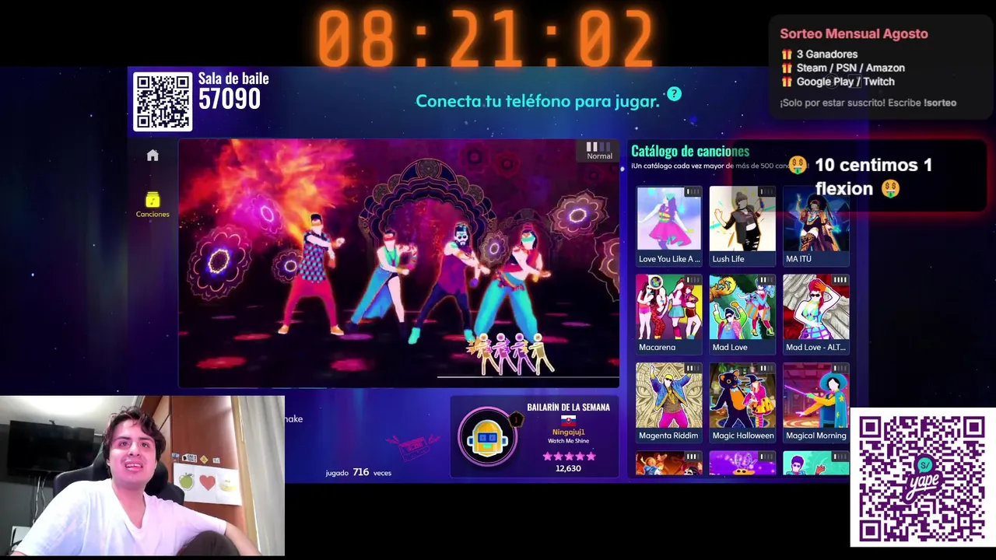Image resolution: width=996 pixels, height=560 pixels.
Task: Click the Yape QR code
Action: tap(922, 478)
